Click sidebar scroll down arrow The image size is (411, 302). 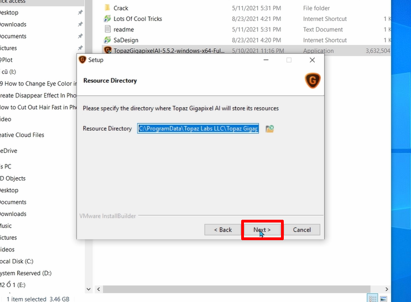(x=89, y=289)
